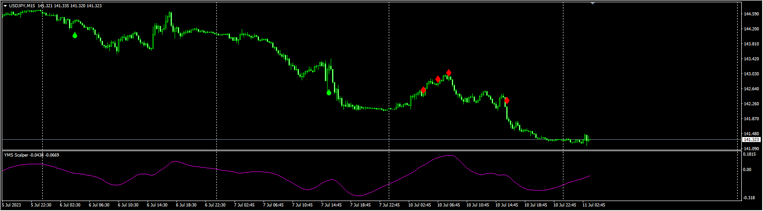763x211 pixels.
Task: Click the 141.480 price scale label
Action: point(751,134)
